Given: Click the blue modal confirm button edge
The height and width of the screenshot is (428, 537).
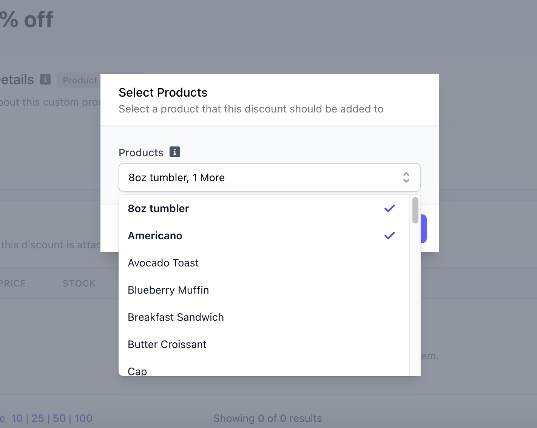Looking at the screenshot, I should point(424,229).
